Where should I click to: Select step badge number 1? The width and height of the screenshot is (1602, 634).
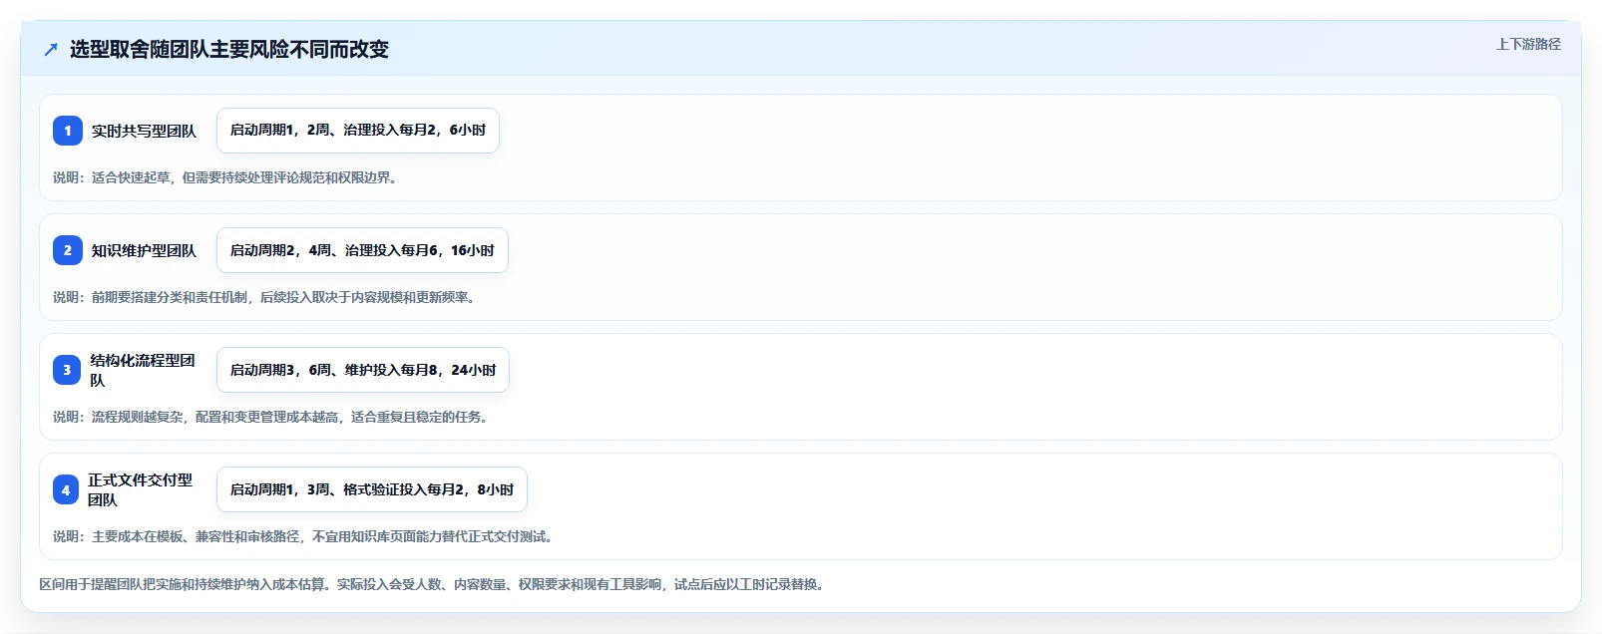(68, 131)
